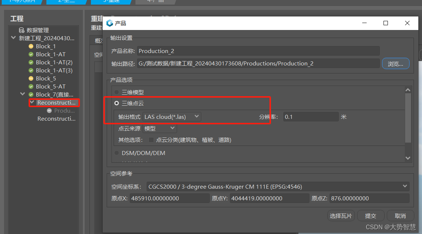This screenshot has height=234, width=422.
Task: Click the 原点X value field
Action: 169,198
